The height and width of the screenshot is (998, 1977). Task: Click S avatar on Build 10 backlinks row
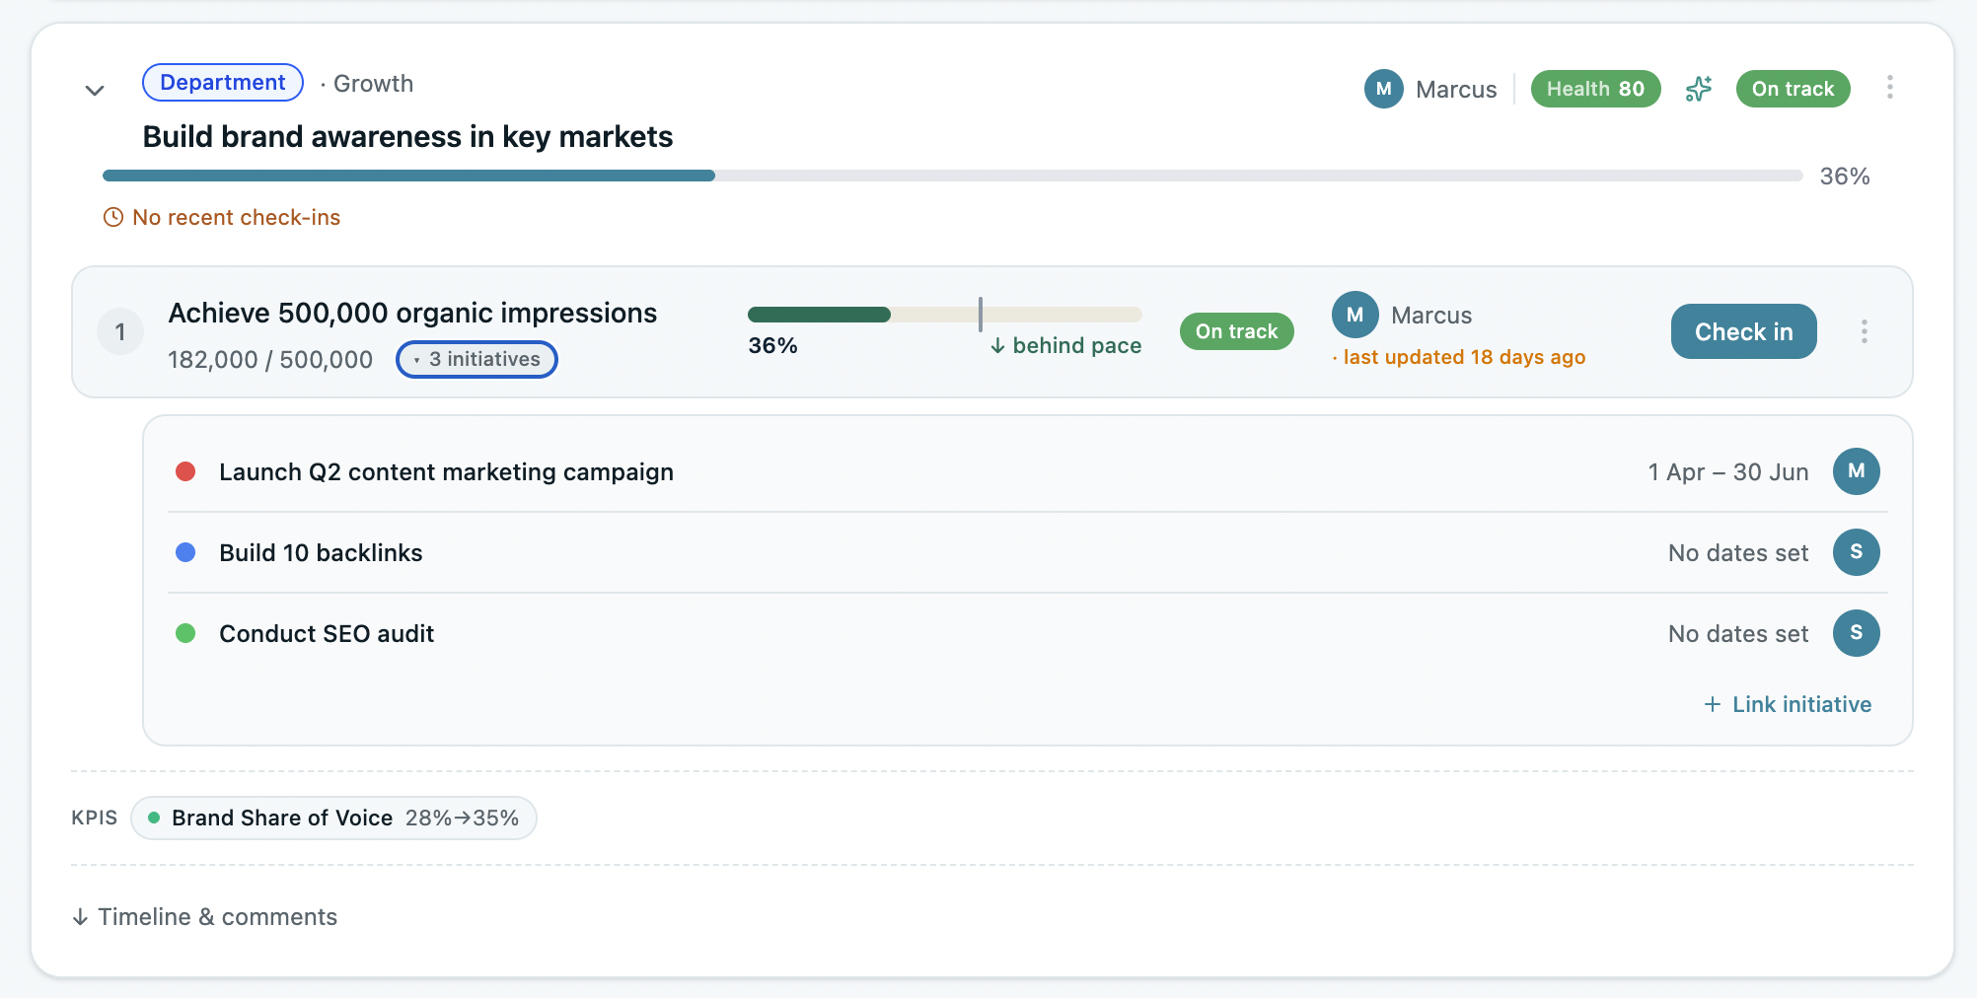(1857, 552)
